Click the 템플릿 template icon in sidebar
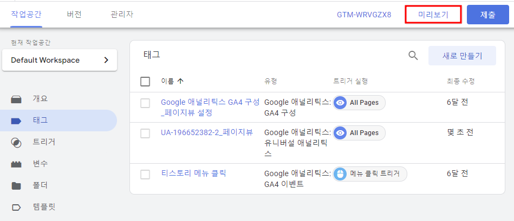 click(x=16, y=207)
